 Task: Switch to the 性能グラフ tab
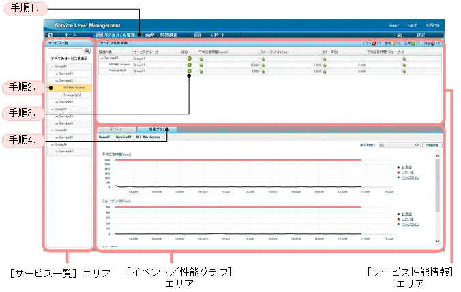(157, 129)
